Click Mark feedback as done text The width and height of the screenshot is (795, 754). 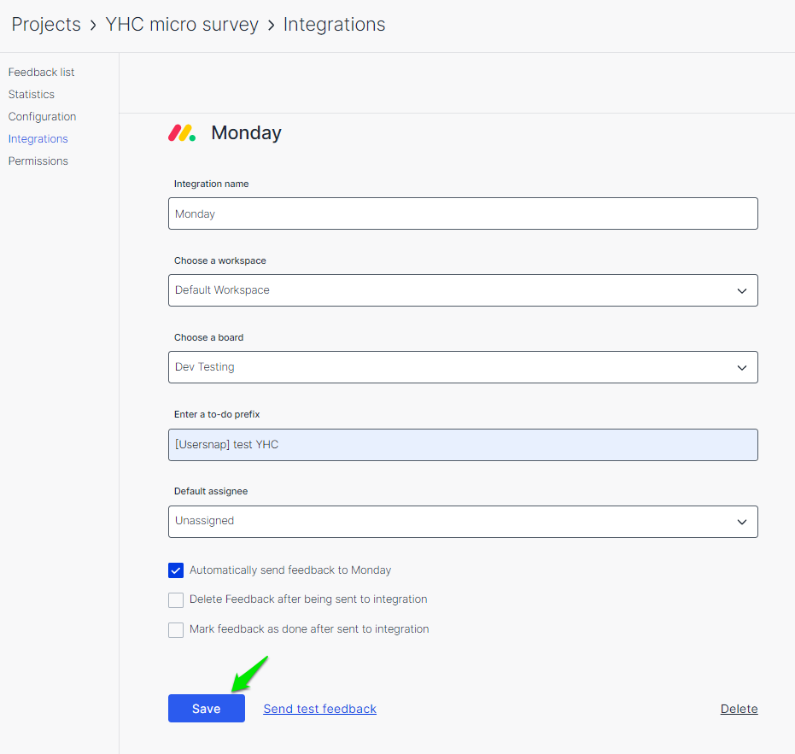coord(309,629)
